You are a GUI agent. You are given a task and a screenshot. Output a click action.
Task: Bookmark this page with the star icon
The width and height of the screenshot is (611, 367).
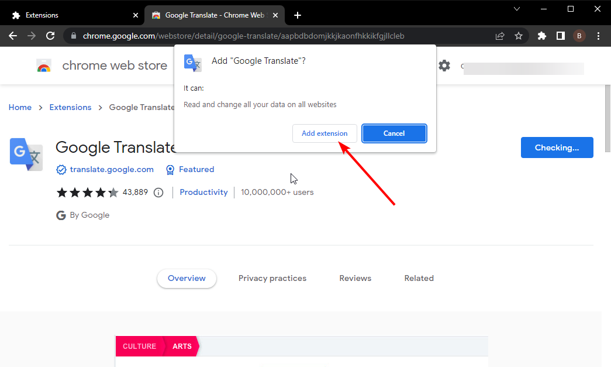[519, 36]
